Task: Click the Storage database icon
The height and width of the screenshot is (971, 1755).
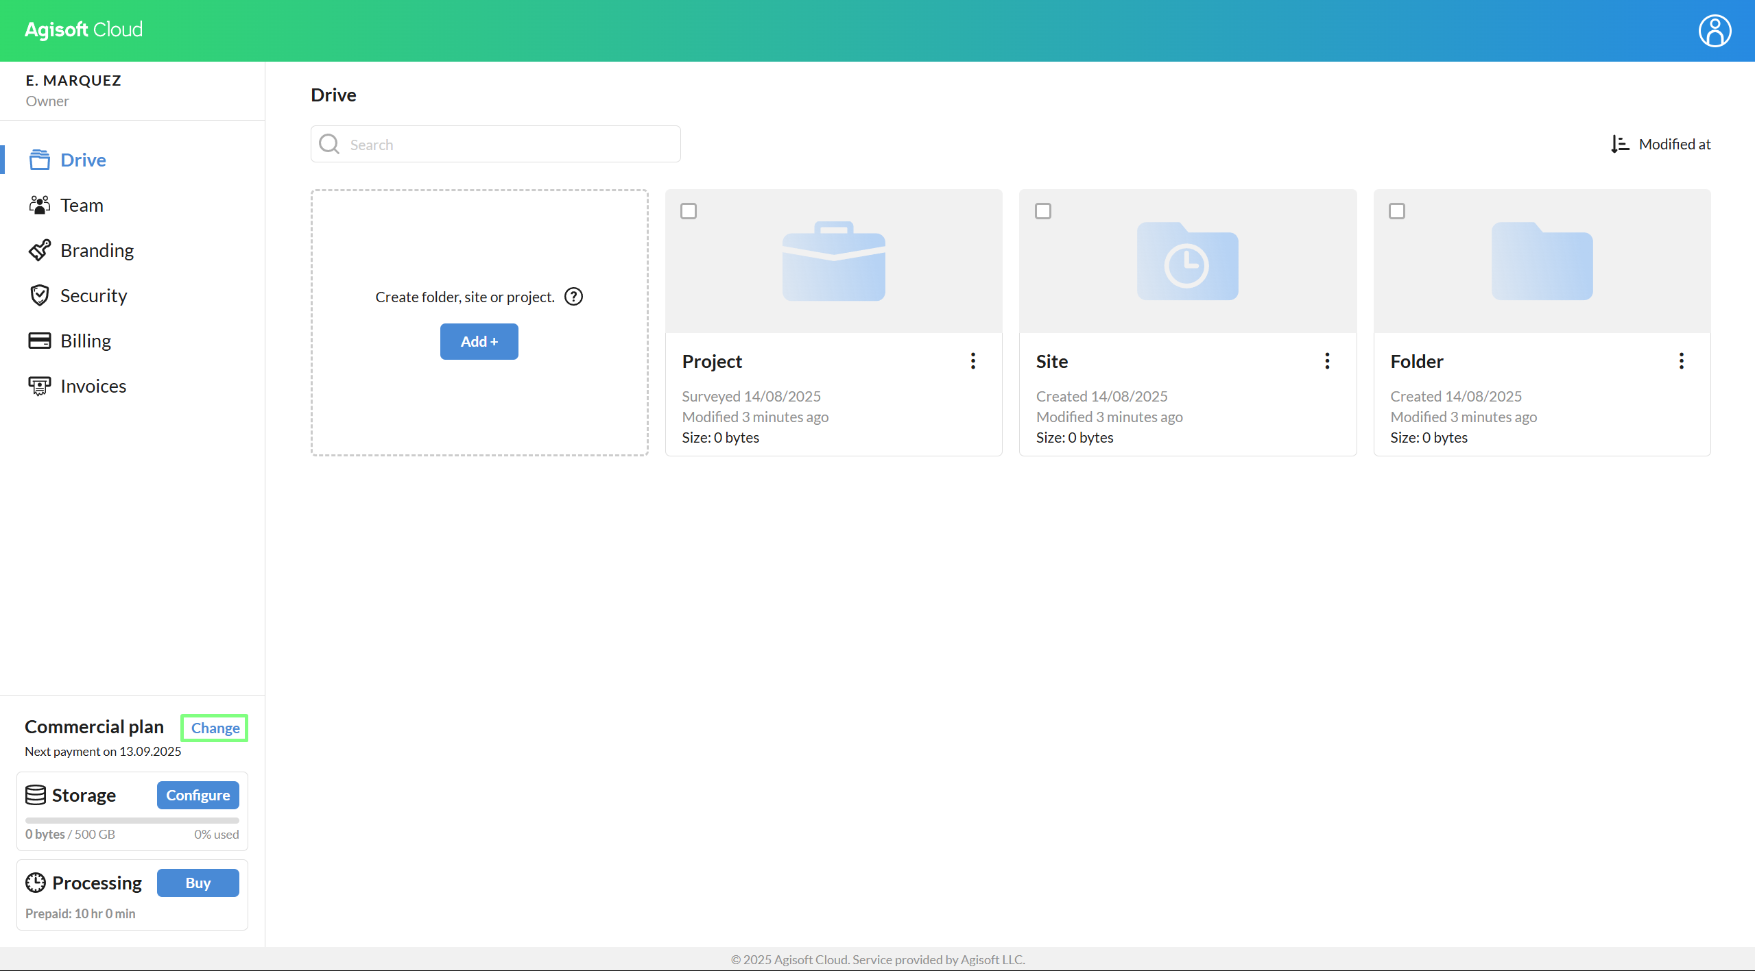Action: pos(36,795)
